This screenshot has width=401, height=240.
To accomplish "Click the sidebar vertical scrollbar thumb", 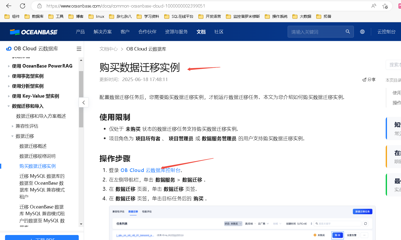I will pyautogui.click(x=81, y=99).
